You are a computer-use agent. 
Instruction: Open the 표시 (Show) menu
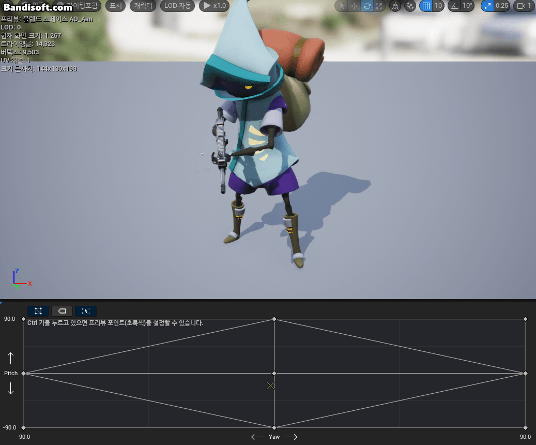click(x=116, y=6)
